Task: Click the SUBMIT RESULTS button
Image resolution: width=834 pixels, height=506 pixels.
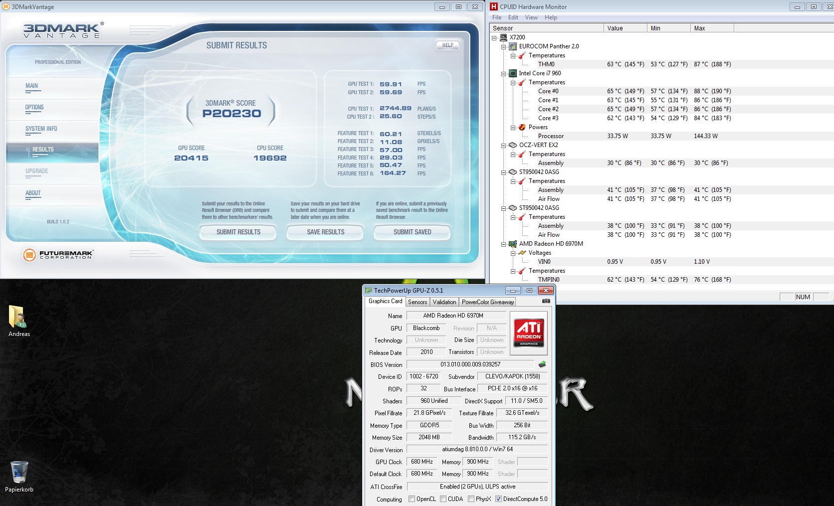Action: pyautogui.click(x=238, y=232)
